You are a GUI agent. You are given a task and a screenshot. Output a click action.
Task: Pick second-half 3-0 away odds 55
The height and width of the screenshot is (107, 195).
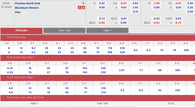pos(67,93)
